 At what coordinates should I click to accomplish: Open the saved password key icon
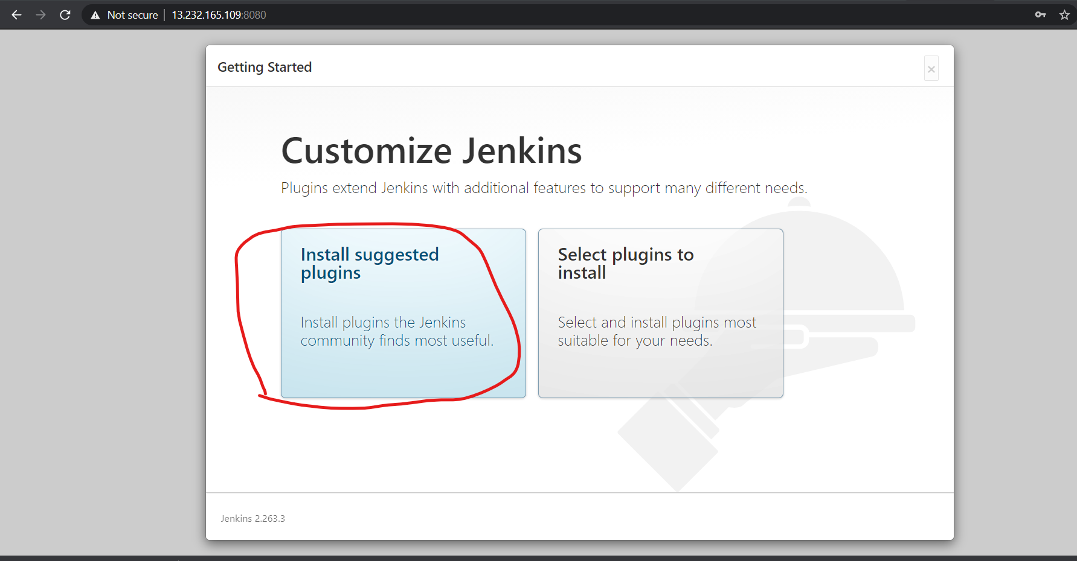pos(1040,15)
